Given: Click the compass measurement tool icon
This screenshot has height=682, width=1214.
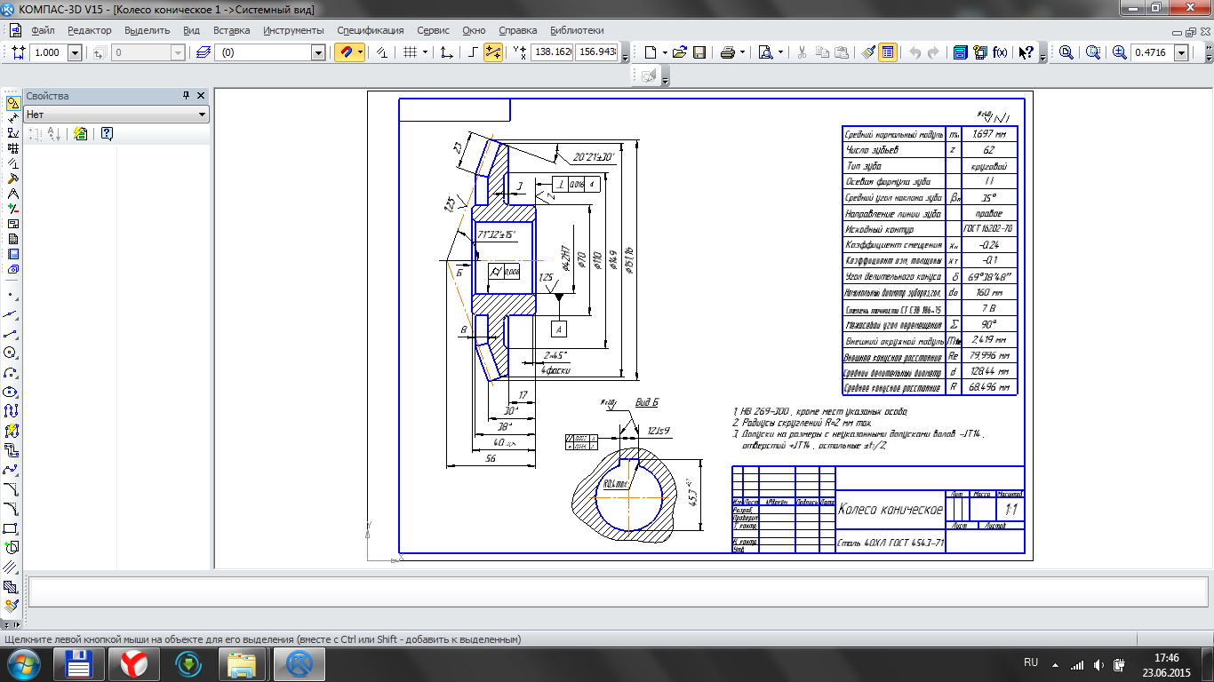Looking at the screenshot, I should [x=12, y=193].
